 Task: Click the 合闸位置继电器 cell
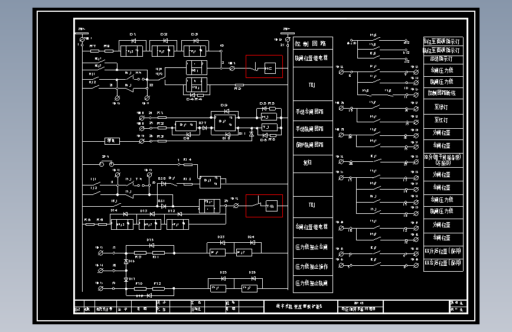pyautogui.click(x=313, y=227)
